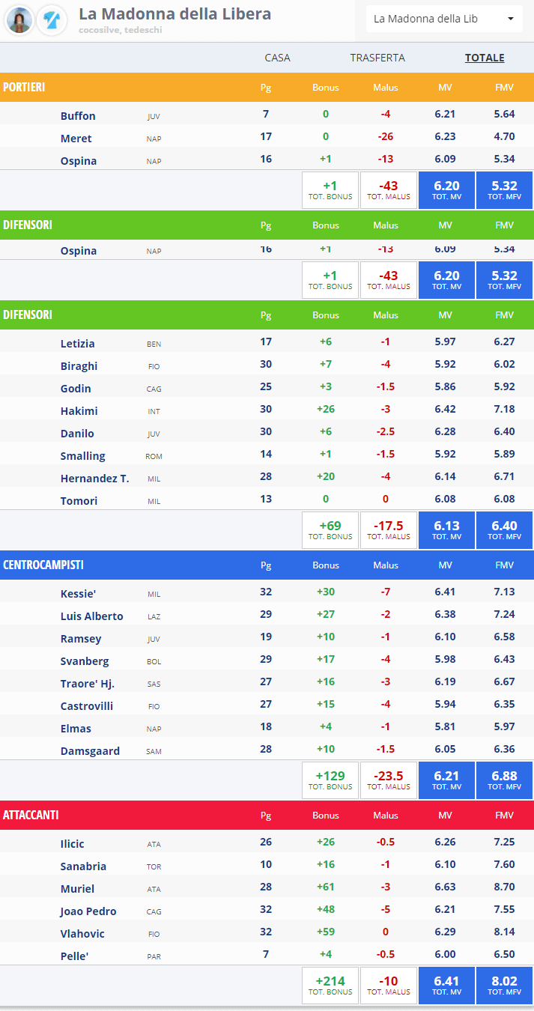Open Muriel's player details
This screenshot has width=534, height=1011.
[x=77, y=888]
